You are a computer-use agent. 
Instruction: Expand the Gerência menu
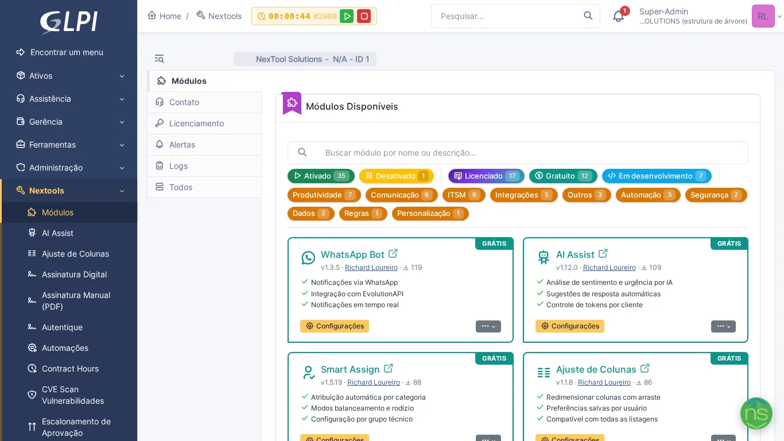tap(69, 122)
